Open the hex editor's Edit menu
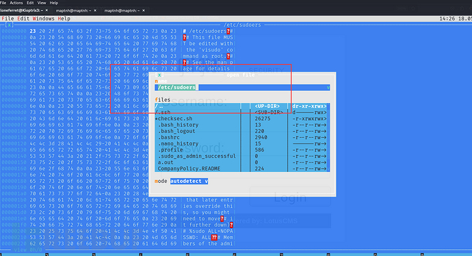472x256 pixels. click(x=23, y=18)
